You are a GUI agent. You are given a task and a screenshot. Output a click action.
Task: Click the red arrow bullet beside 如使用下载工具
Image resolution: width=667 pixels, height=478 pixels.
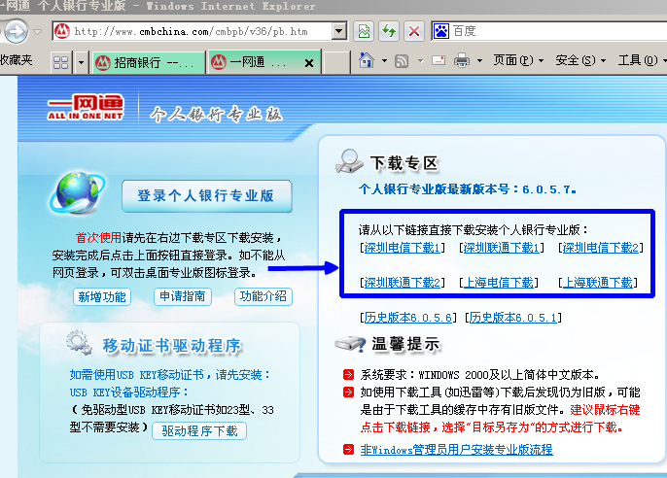[x=348, y=392]
